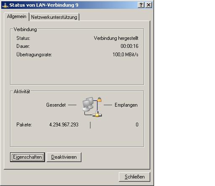Select the Allgemein tab
The height and width of the screenshot is (186, 215).
point(17,16)
